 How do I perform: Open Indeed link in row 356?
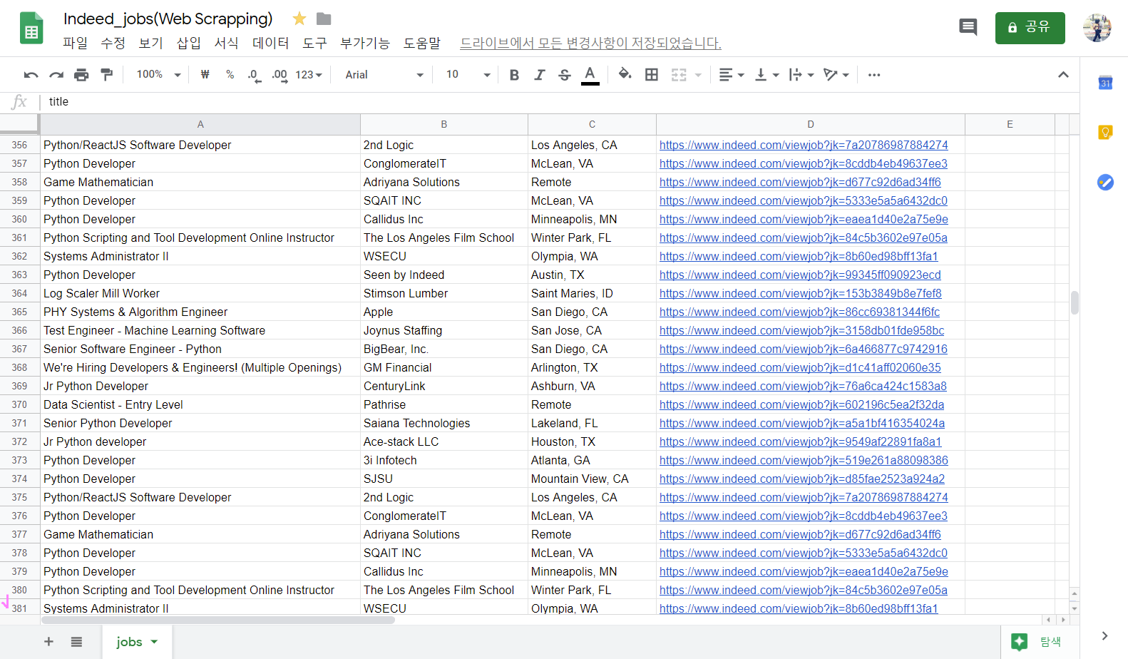pyautogui.click(x=804, y=145)
